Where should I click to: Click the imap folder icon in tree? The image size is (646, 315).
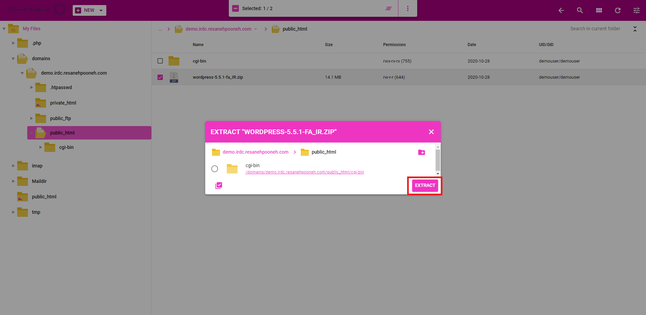[23, 166]
